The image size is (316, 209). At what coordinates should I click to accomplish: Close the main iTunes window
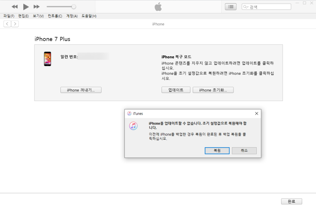point(312,3)
